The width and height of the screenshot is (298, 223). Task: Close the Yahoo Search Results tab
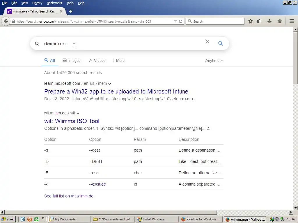point(61,11)
